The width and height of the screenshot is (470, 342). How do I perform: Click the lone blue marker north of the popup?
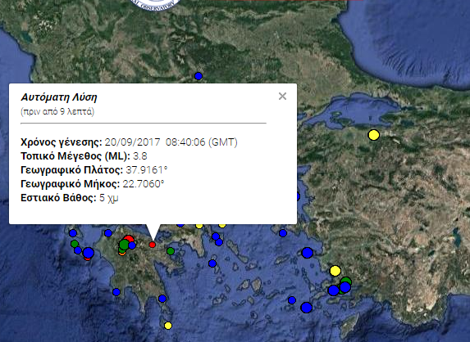[198, 76]
